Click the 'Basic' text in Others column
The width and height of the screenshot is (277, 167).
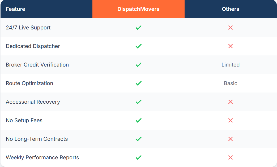coord(231,83)
